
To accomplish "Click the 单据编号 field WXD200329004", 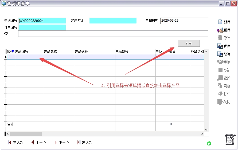I will point(42,21).
